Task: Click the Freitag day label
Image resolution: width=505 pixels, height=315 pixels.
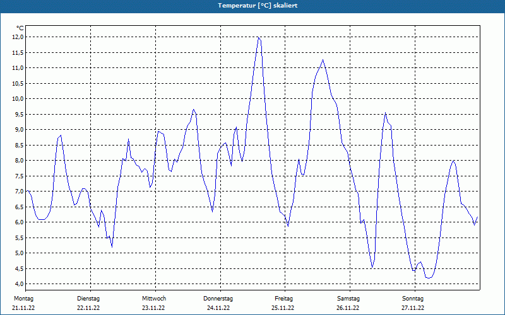Action: point(283,299)
